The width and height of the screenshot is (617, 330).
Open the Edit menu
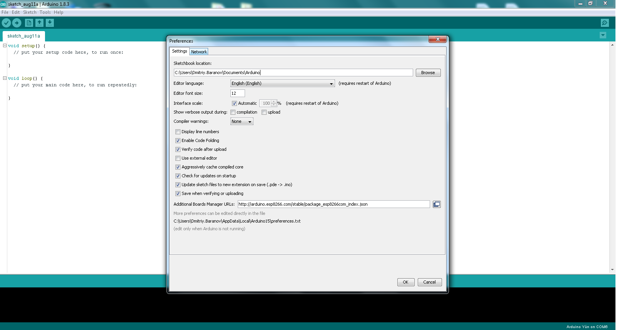tap(16, 12)
